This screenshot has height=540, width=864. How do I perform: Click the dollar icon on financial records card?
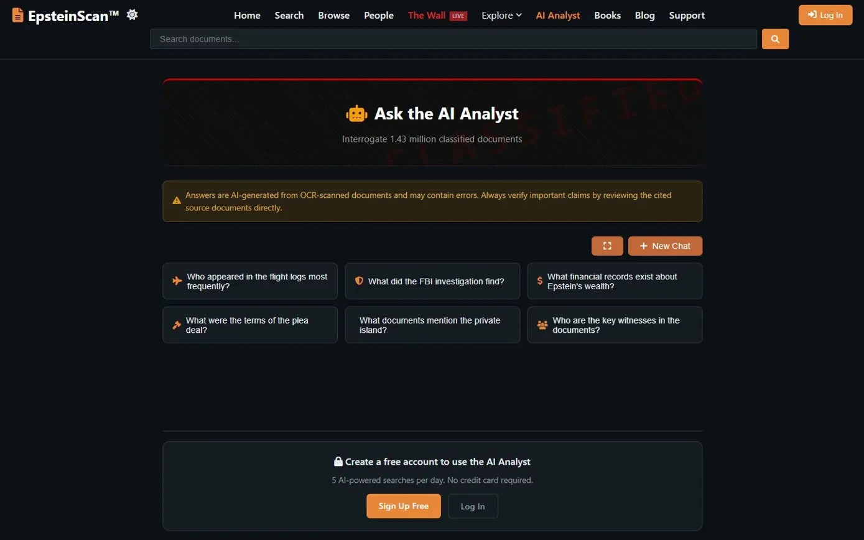(540, 281)
